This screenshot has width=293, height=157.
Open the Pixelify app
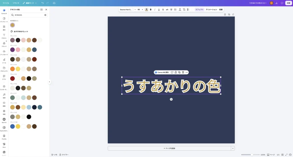click(4, 137)
